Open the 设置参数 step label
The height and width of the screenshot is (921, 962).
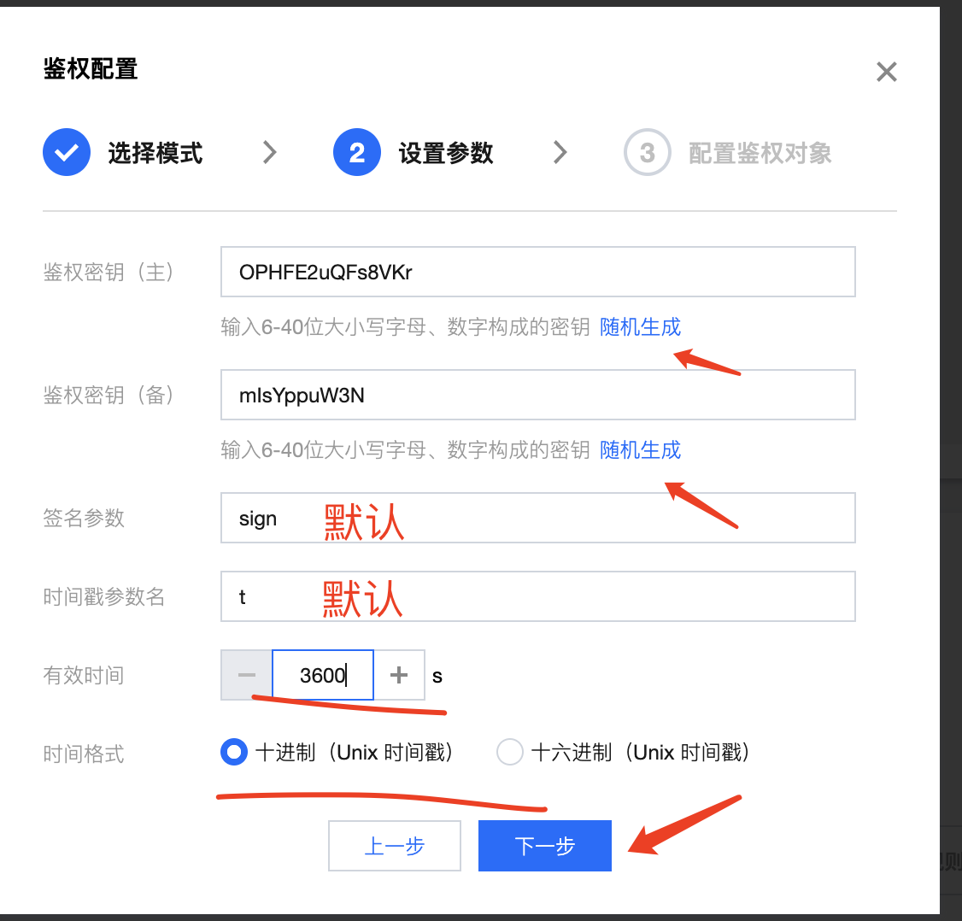point(445,153)
